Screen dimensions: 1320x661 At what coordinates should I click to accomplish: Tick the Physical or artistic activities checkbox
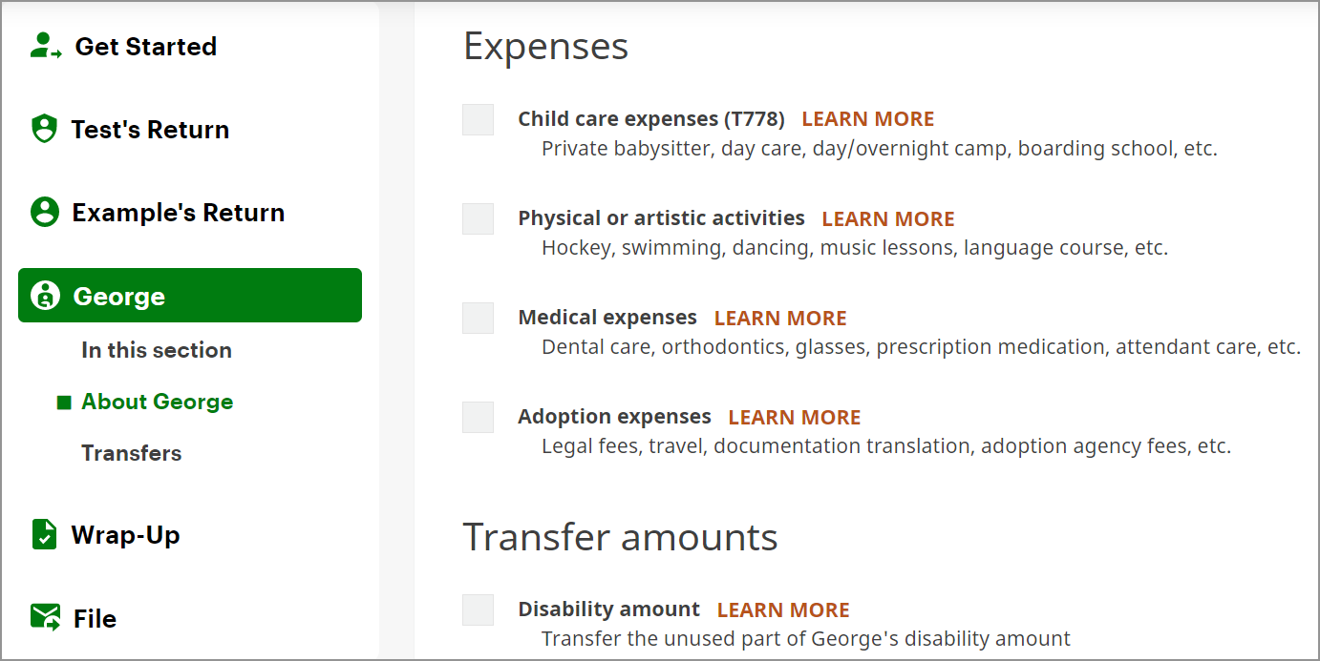tap(478, 219)
